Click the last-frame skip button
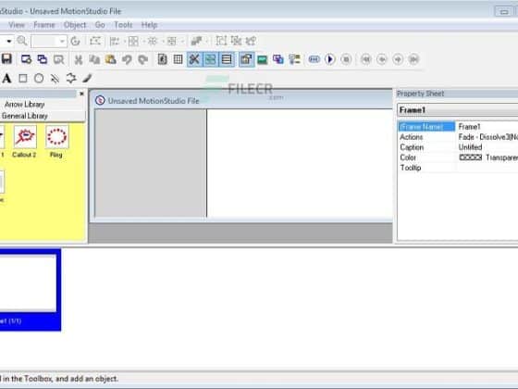The width and height of the screenshot is (518, 389). tap(413, 59)
